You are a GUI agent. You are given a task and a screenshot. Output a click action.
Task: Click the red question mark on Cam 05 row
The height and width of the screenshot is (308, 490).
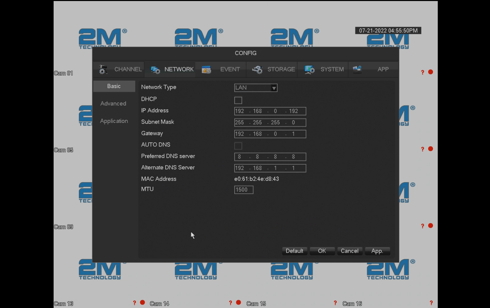tap(422, 149)
